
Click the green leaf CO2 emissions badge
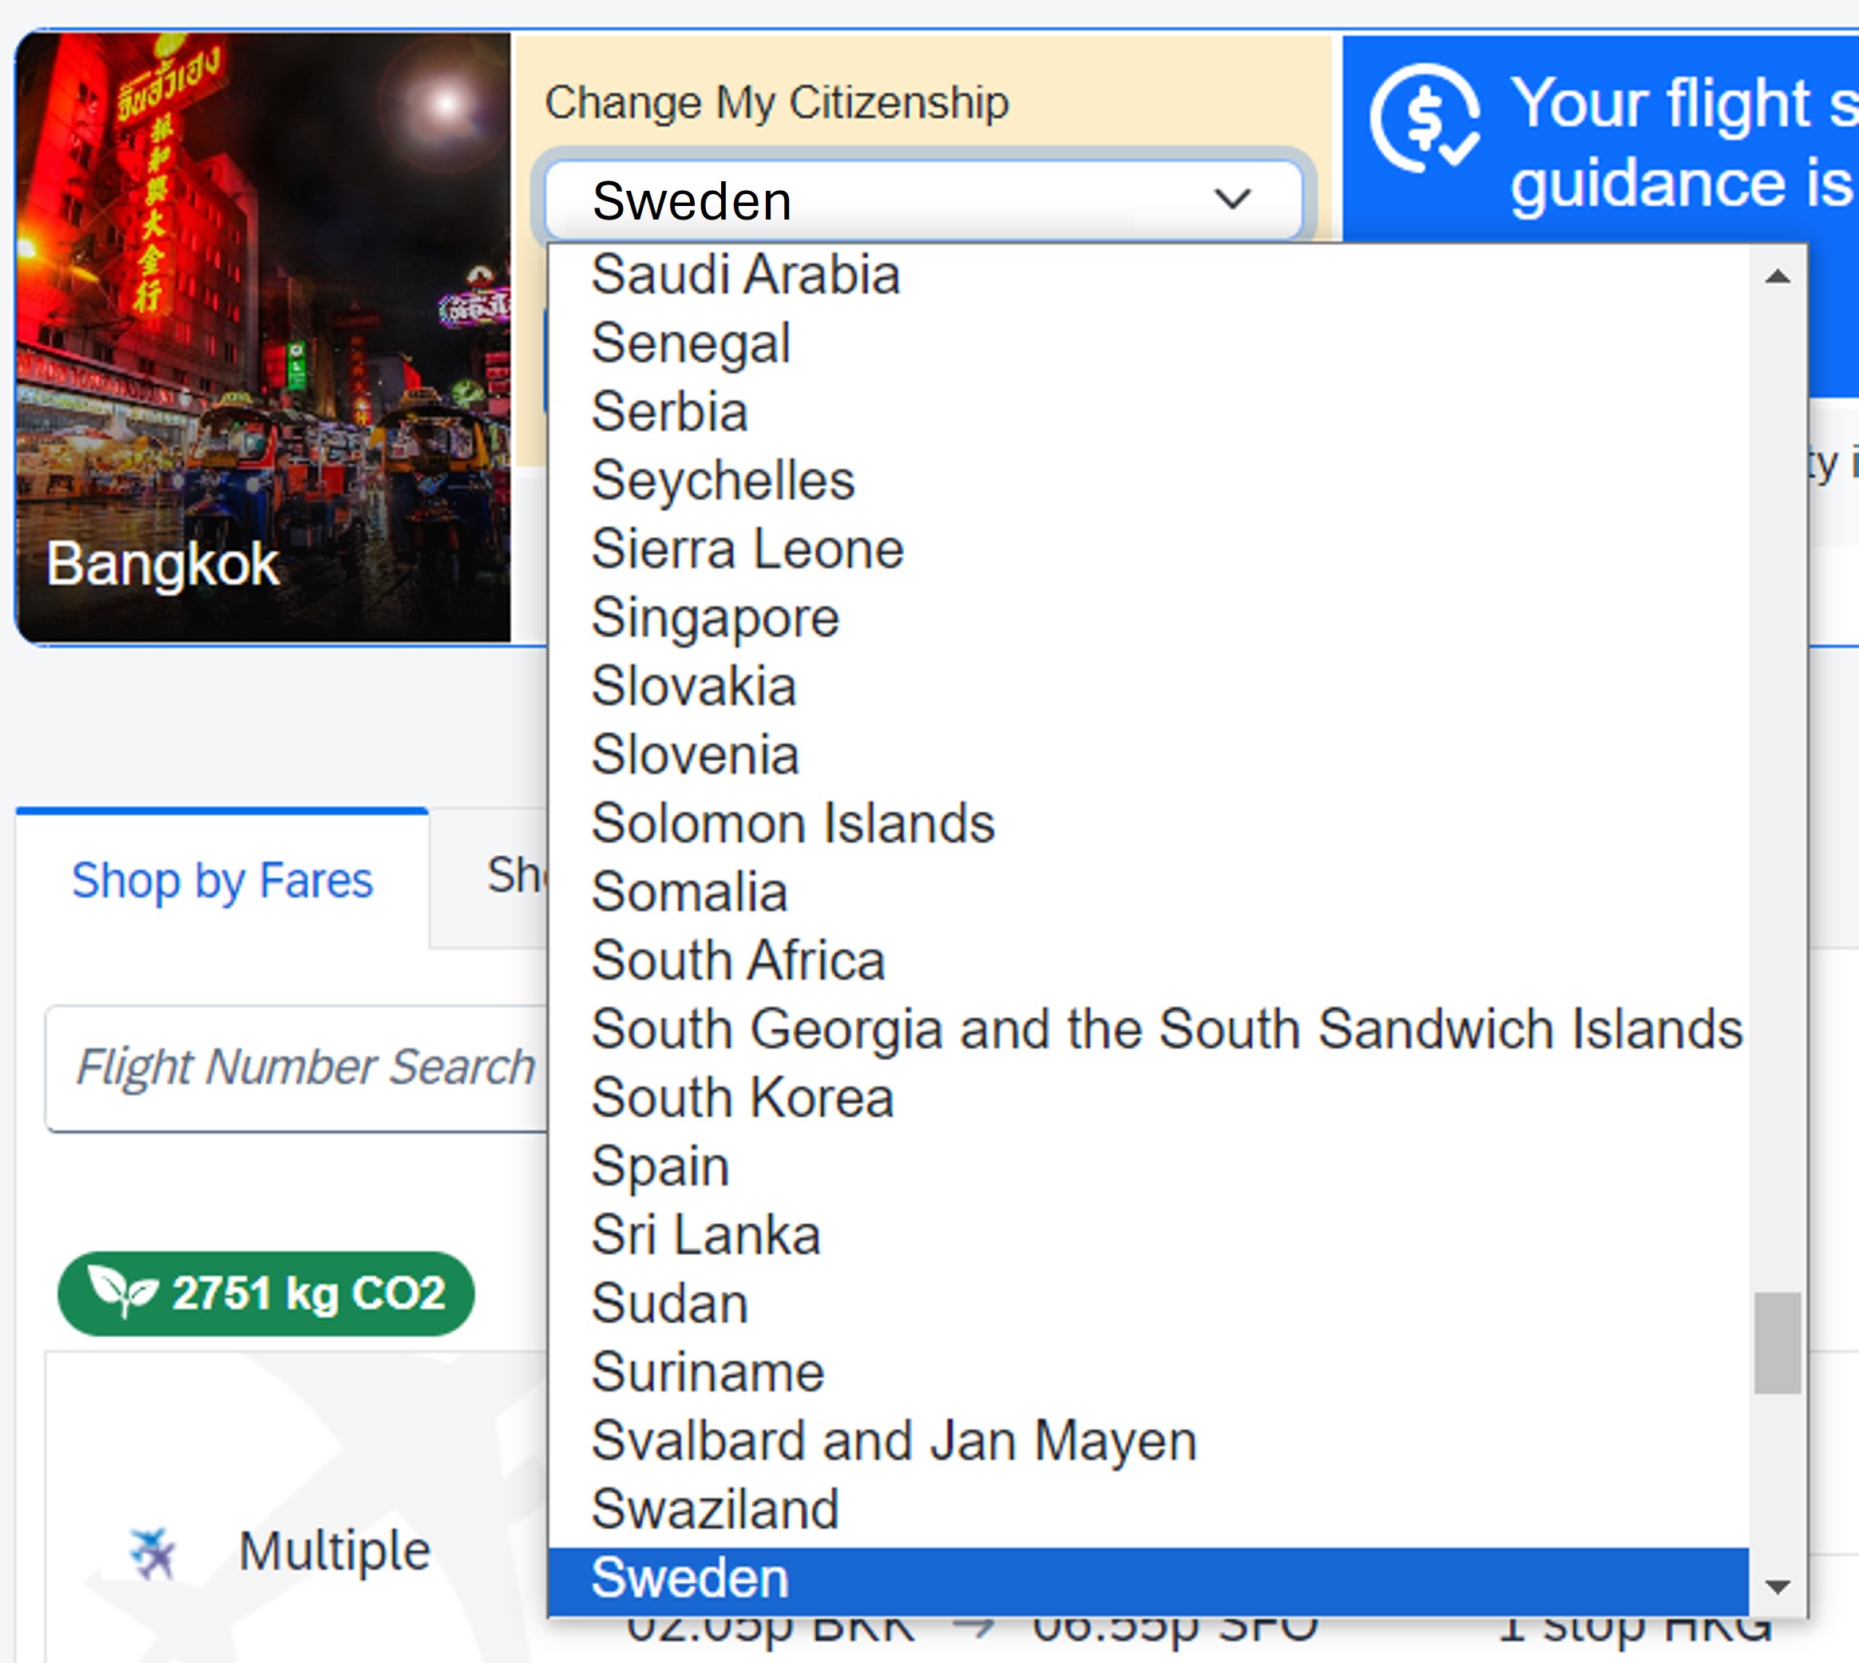265,1293
